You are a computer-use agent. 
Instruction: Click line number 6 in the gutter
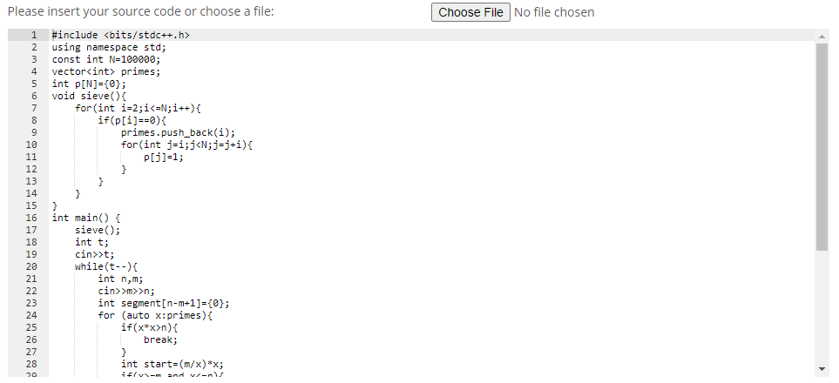pos(34,97)
